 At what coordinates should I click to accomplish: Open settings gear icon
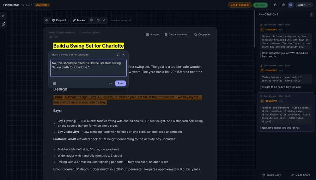(x=283, y=5)
